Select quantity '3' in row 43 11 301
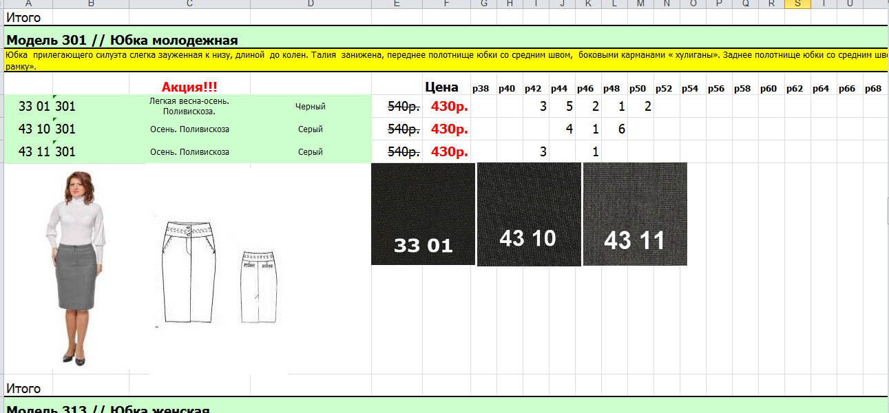889x413 pixels. point(543,152)
